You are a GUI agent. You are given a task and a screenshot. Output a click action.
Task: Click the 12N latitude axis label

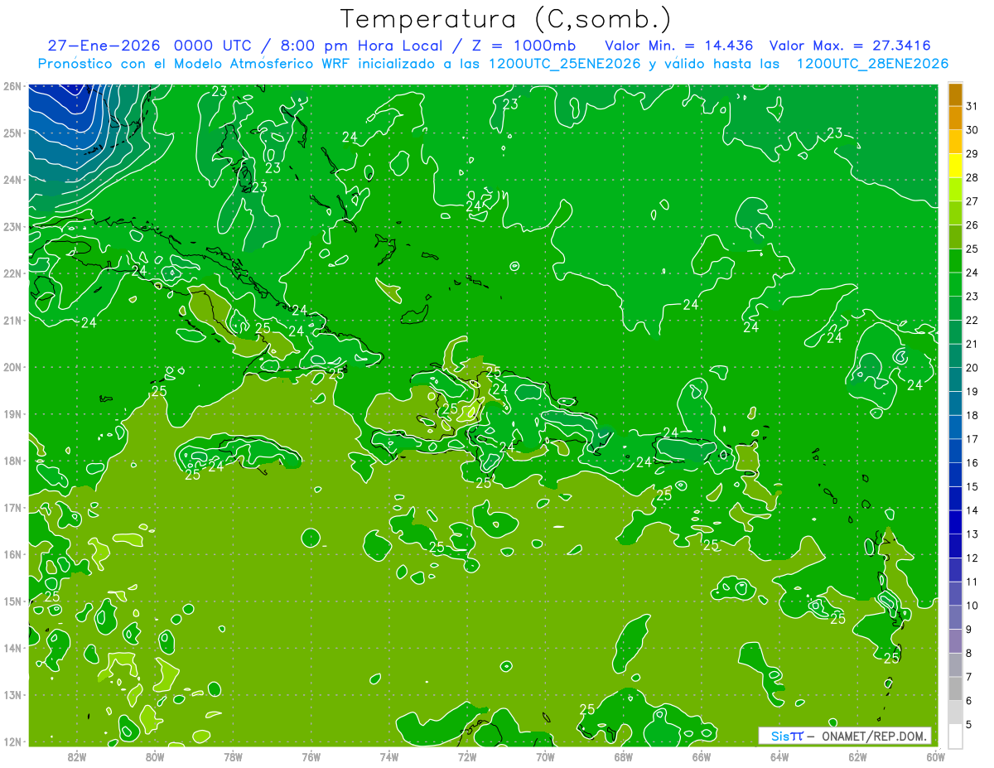click(x=12, y=741)
